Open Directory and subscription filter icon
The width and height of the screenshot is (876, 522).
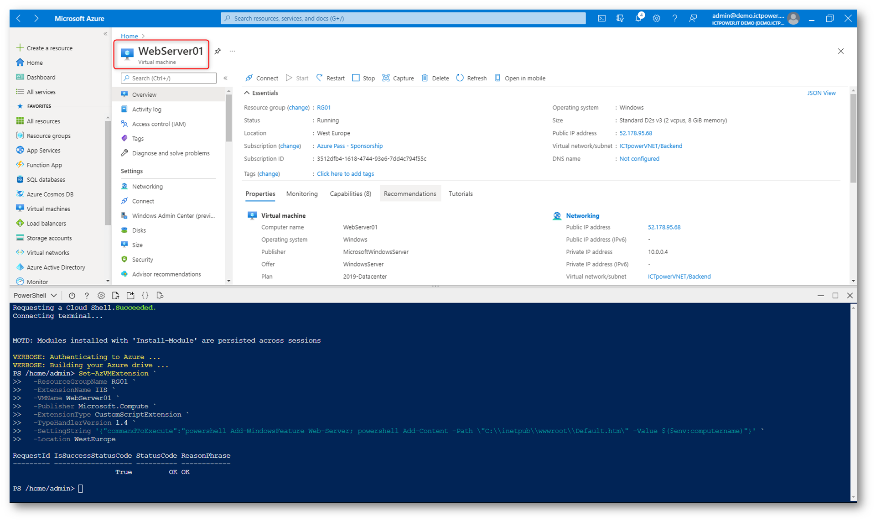tap(620, 18)
